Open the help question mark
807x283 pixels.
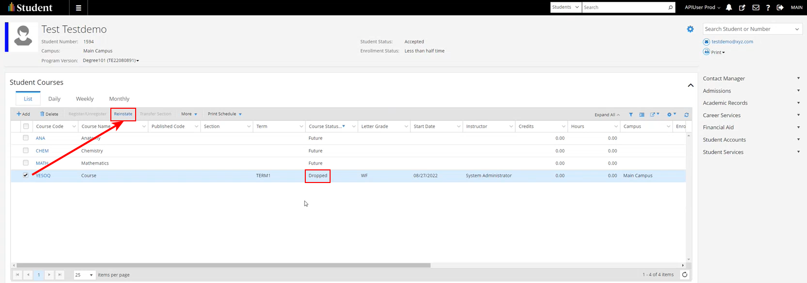pyautogui.click(x=768, y=7)
